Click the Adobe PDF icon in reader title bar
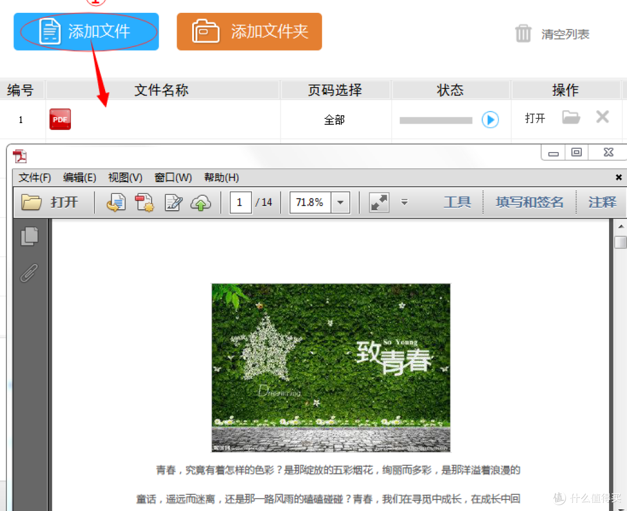This screenshot has width=627, height=511. pos(20,156)
